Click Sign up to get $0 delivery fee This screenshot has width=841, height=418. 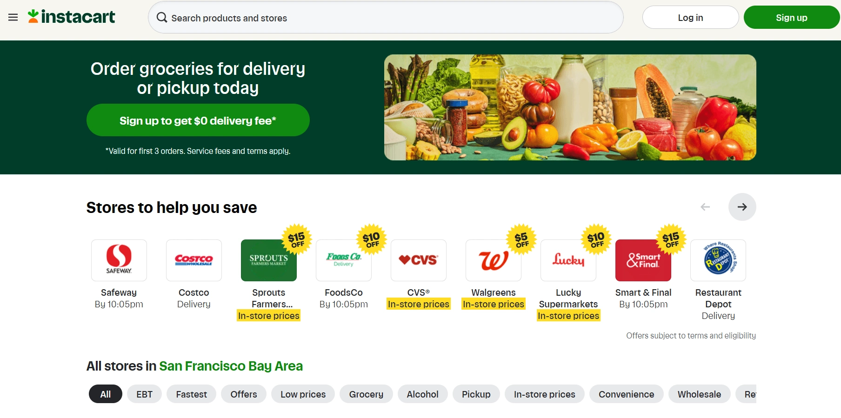click(198, 120)
